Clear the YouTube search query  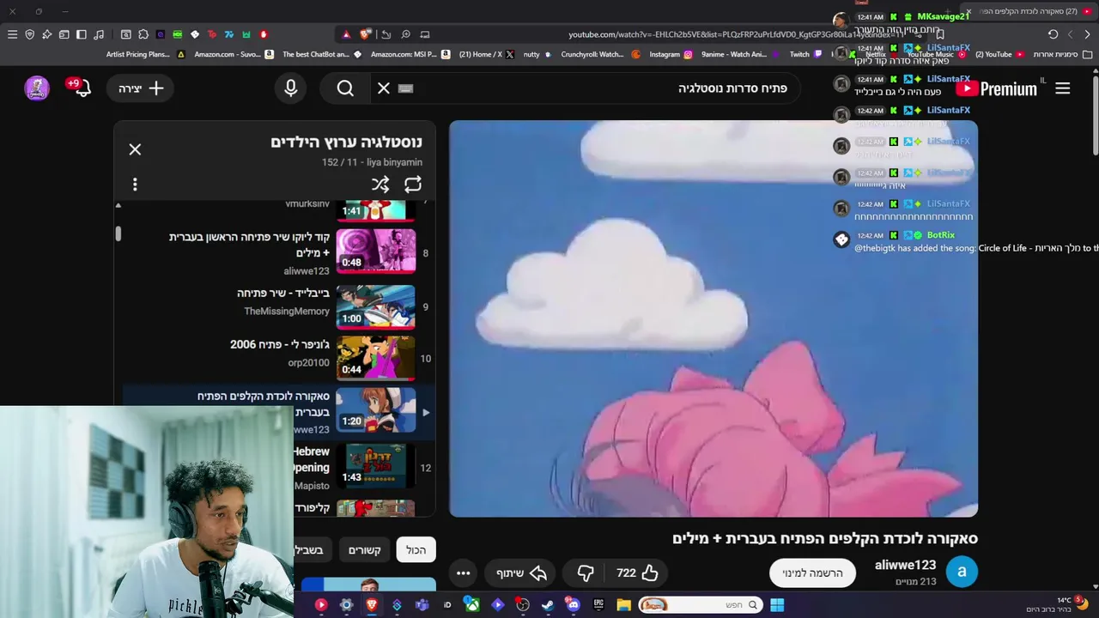[x=384, y=88]
